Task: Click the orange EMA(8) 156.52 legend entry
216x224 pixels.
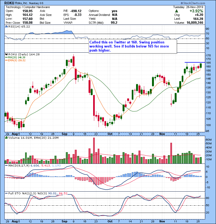Action: pos(15,60)
